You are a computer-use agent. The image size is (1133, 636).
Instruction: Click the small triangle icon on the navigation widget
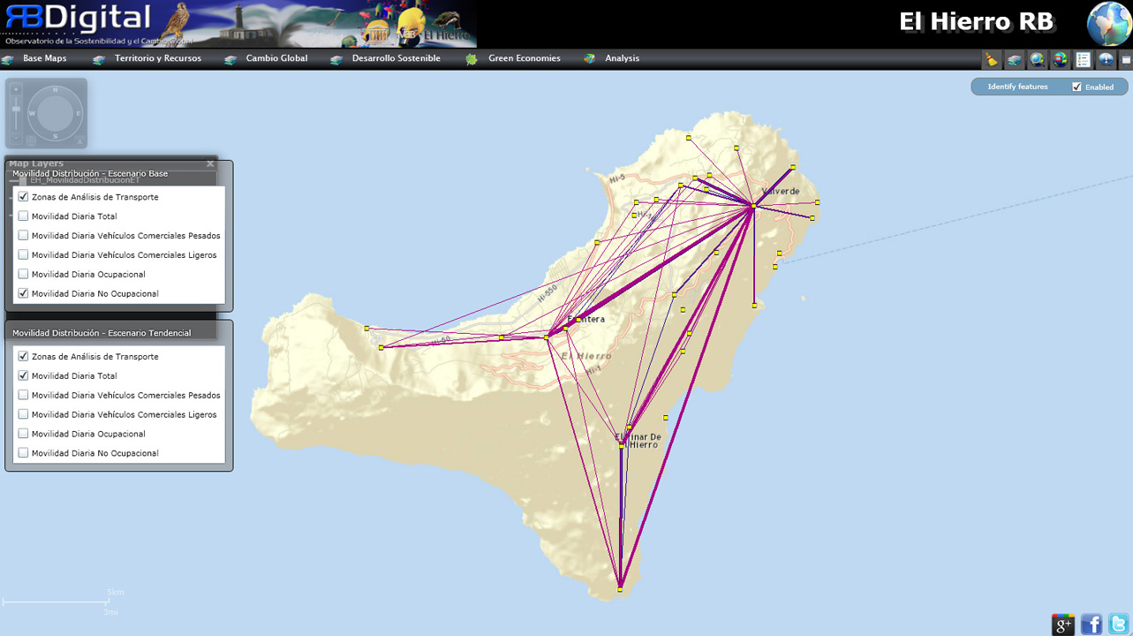pyautogui.click(x=80, y=141)
